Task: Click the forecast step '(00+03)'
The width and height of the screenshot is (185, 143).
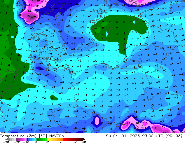Action: pos(174,136)
